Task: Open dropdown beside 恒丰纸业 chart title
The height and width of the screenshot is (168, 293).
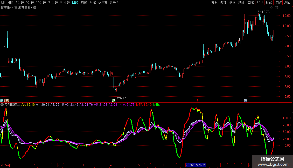Action: 35,8
